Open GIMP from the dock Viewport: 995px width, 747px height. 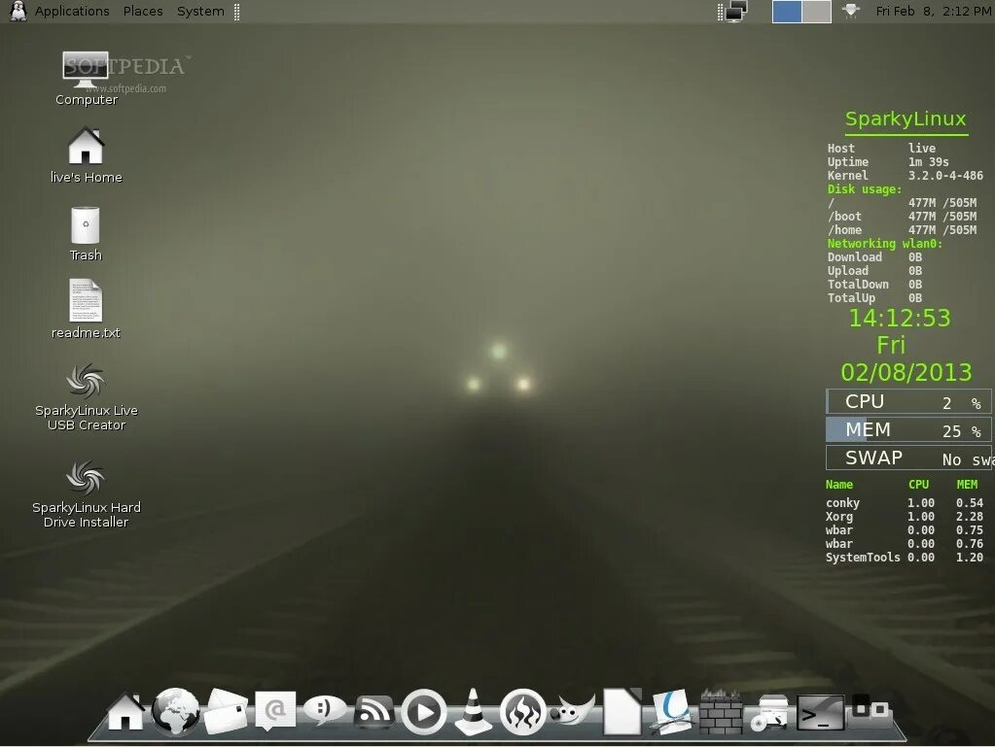click(x=572, y=710)
